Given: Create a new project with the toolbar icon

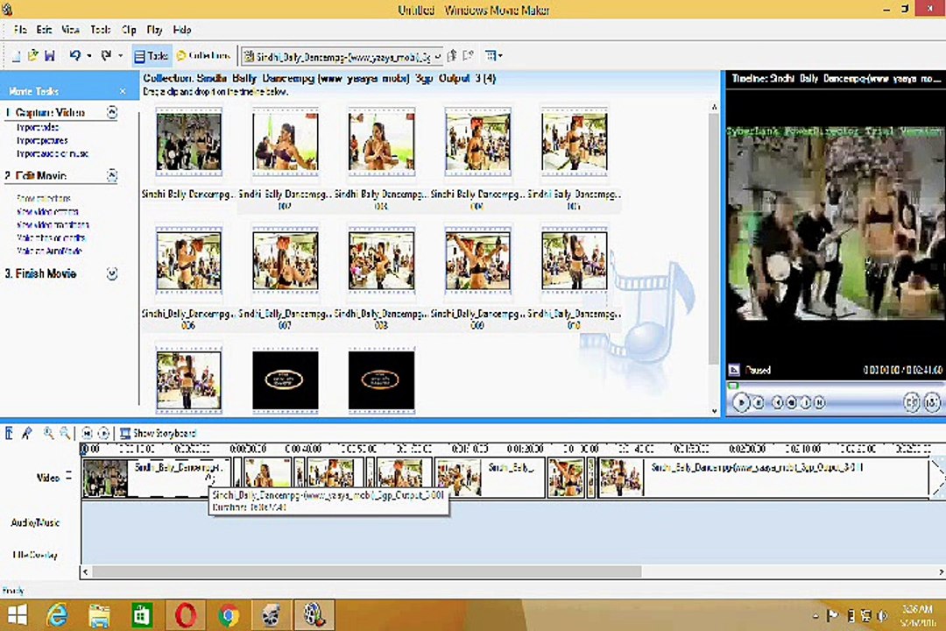Looking at the screenshot, I should [x=17, y=56].
